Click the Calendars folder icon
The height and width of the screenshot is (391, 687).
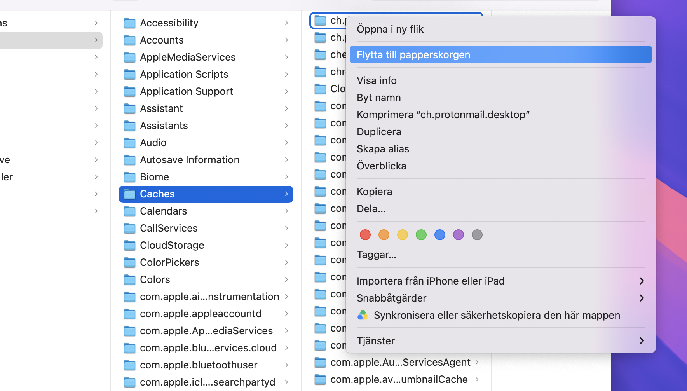click(x=130, y=211)
